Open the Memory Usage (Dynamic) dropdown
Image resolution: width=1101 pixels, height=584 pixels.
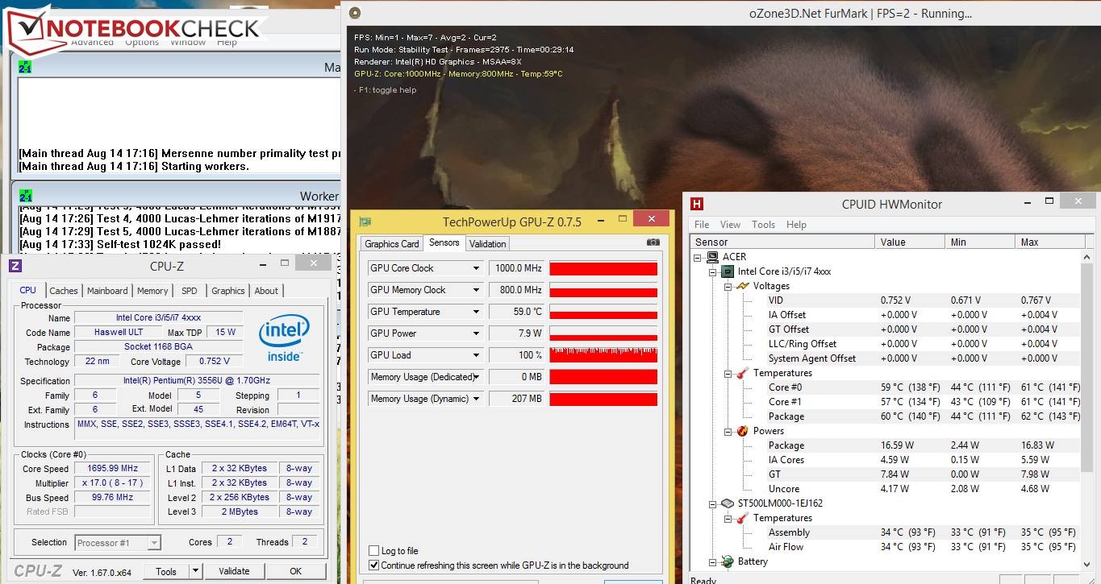pyautogui.click(x=477, y=399)
